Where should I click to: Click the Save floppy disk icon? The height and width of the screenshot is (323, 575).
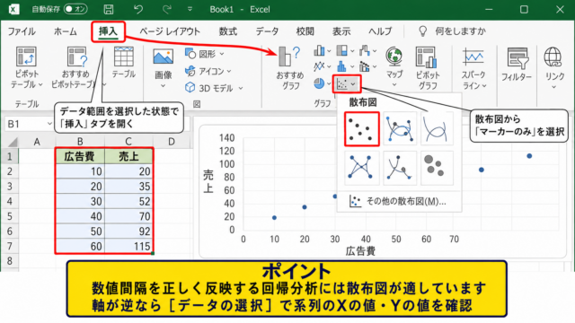point(109,9)
